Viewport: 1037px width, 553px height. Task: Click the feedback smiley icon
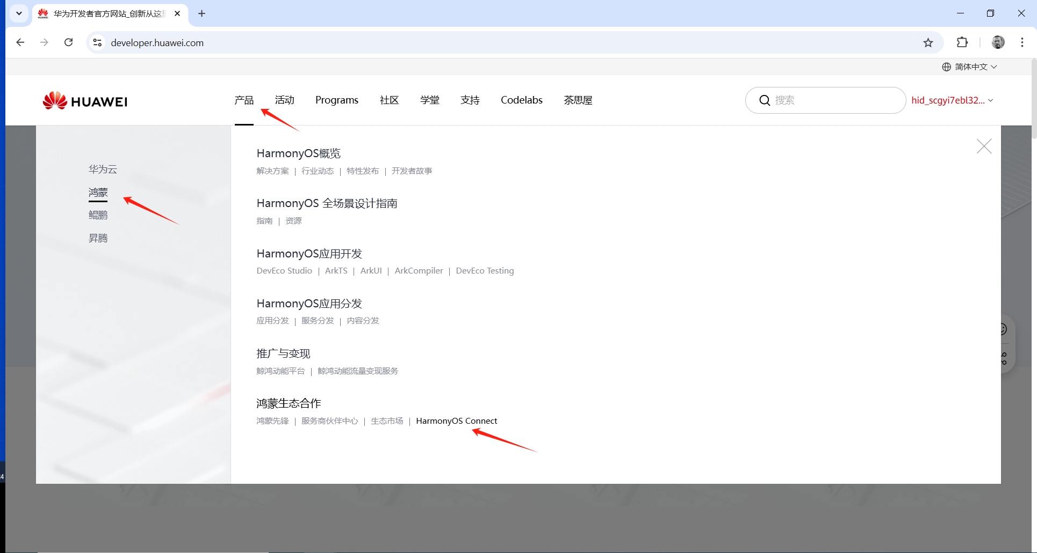pyautogui.click(x=1003, y=329)
